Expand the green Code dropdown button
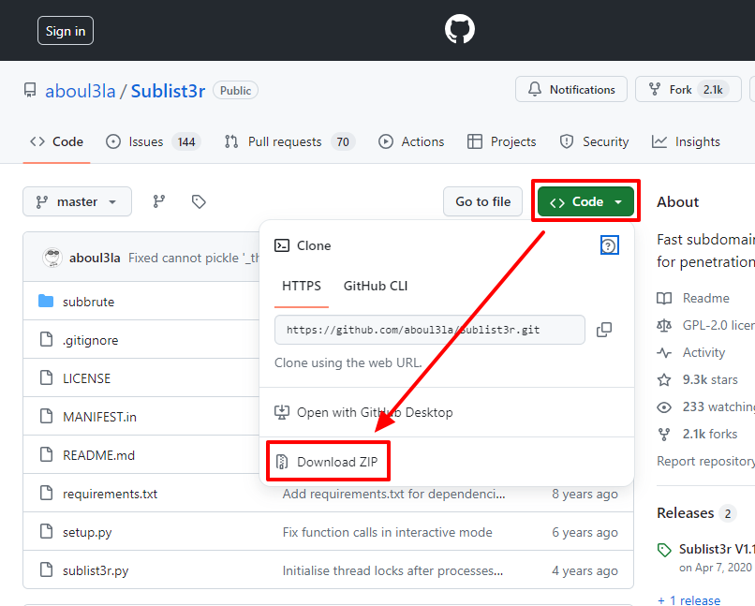This screenshot has width=755, height=606. point(586,201)
